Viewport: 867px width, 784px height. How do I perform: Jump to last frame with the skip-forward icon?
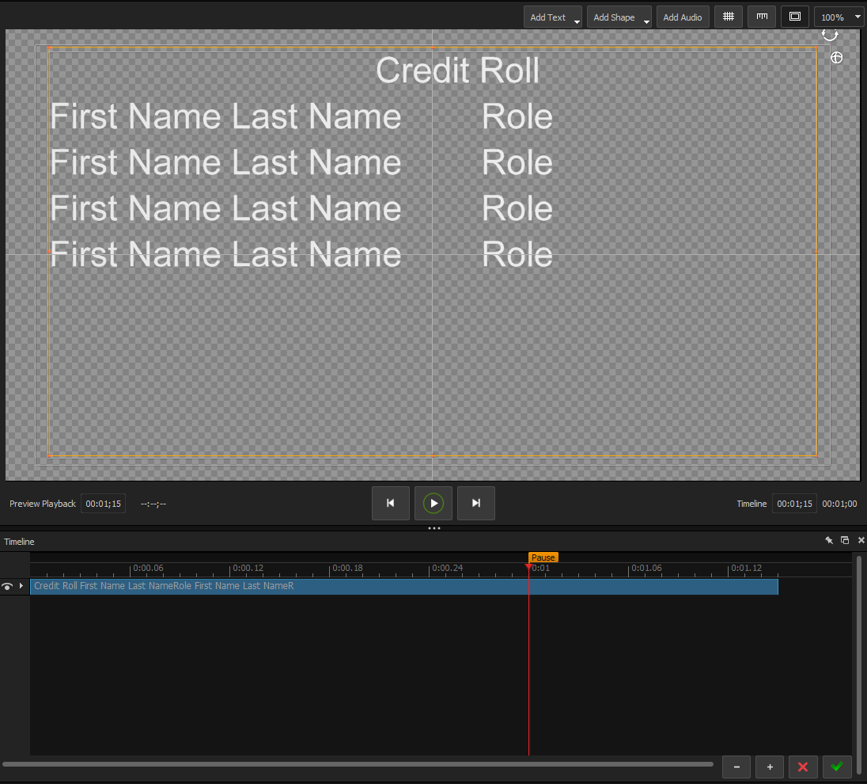point(475,503)
